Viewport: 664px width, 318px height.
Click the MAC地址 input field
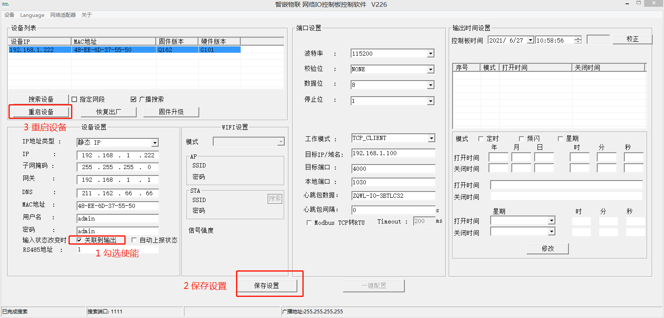click(x=118, y=206)
